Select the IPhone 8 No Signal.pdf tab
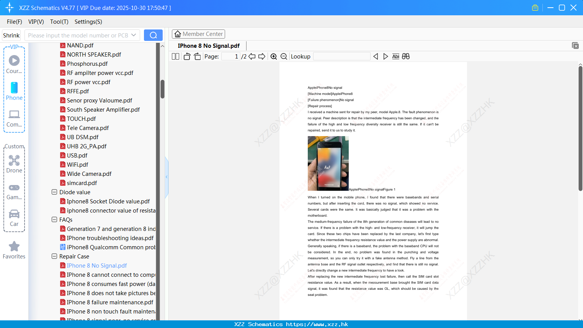583x328 pixels. (x=209, y=46)
